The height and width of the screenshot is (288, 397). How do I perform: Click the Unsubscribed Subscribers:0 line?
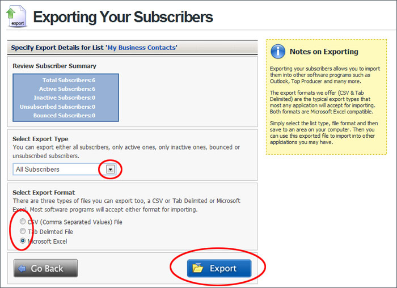[58, 107]
